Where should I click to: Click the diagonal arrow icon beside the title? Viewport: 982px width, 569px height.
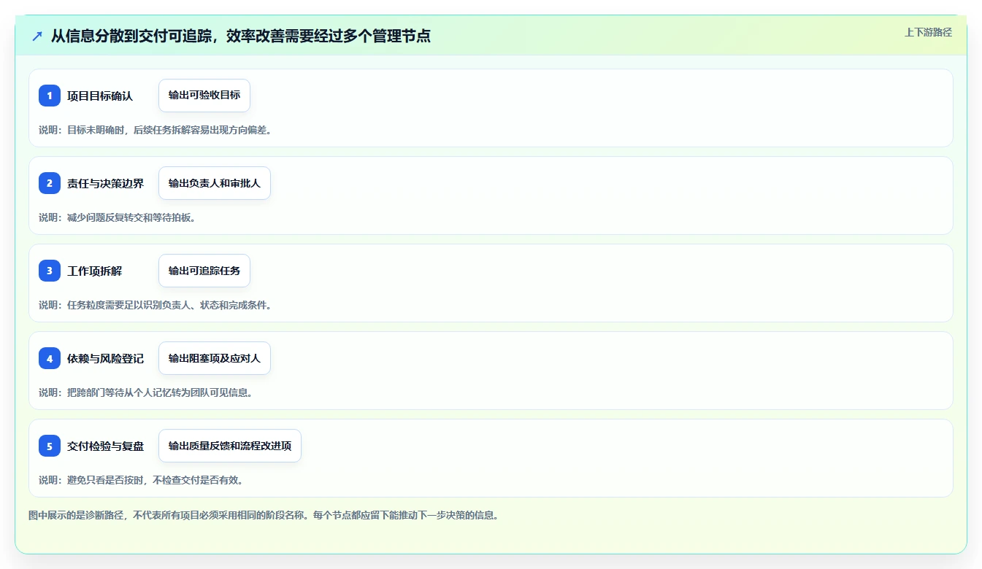click(37, 36)
